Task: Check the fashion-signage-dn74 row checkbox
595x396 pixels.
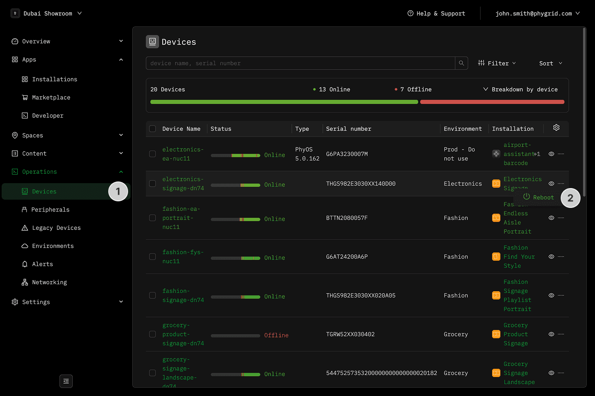Action: 152,295
